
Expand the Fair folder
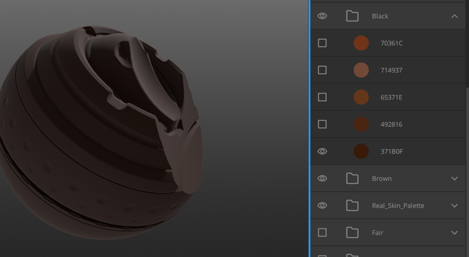click(455, 233)
